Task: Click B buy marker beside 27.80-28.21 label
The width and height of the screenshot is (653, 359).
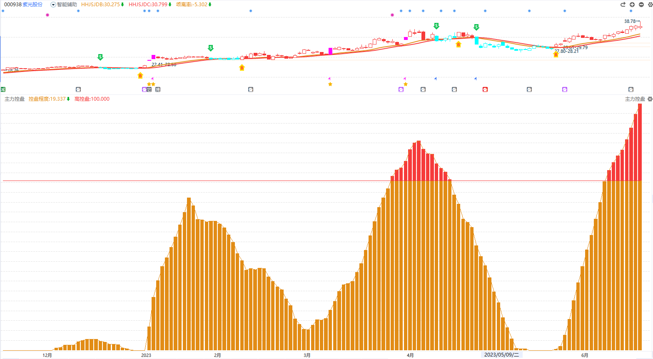Action: (x=556, y=54)
